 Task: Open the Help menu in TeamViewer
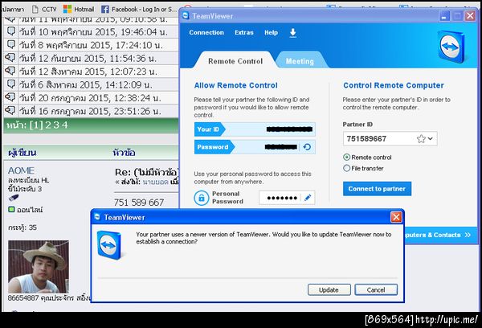tap(271, 33)
